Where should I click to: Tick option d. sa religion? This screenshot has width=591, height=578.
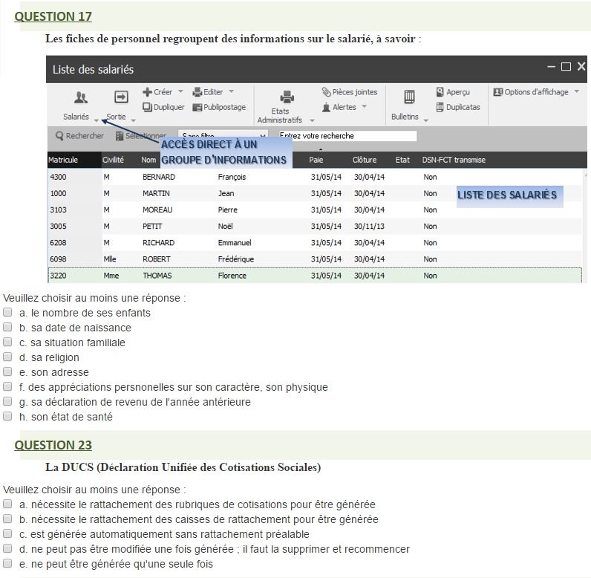point(7,357)
